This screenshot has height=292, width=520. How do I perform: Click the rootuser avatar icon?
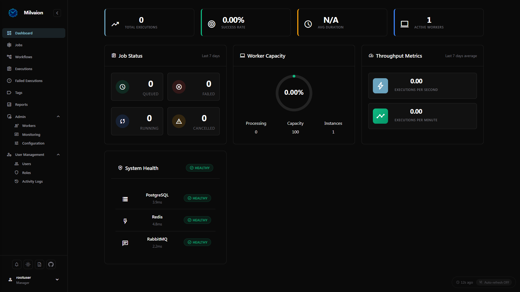pyautogui.click(x=10, y=280)
